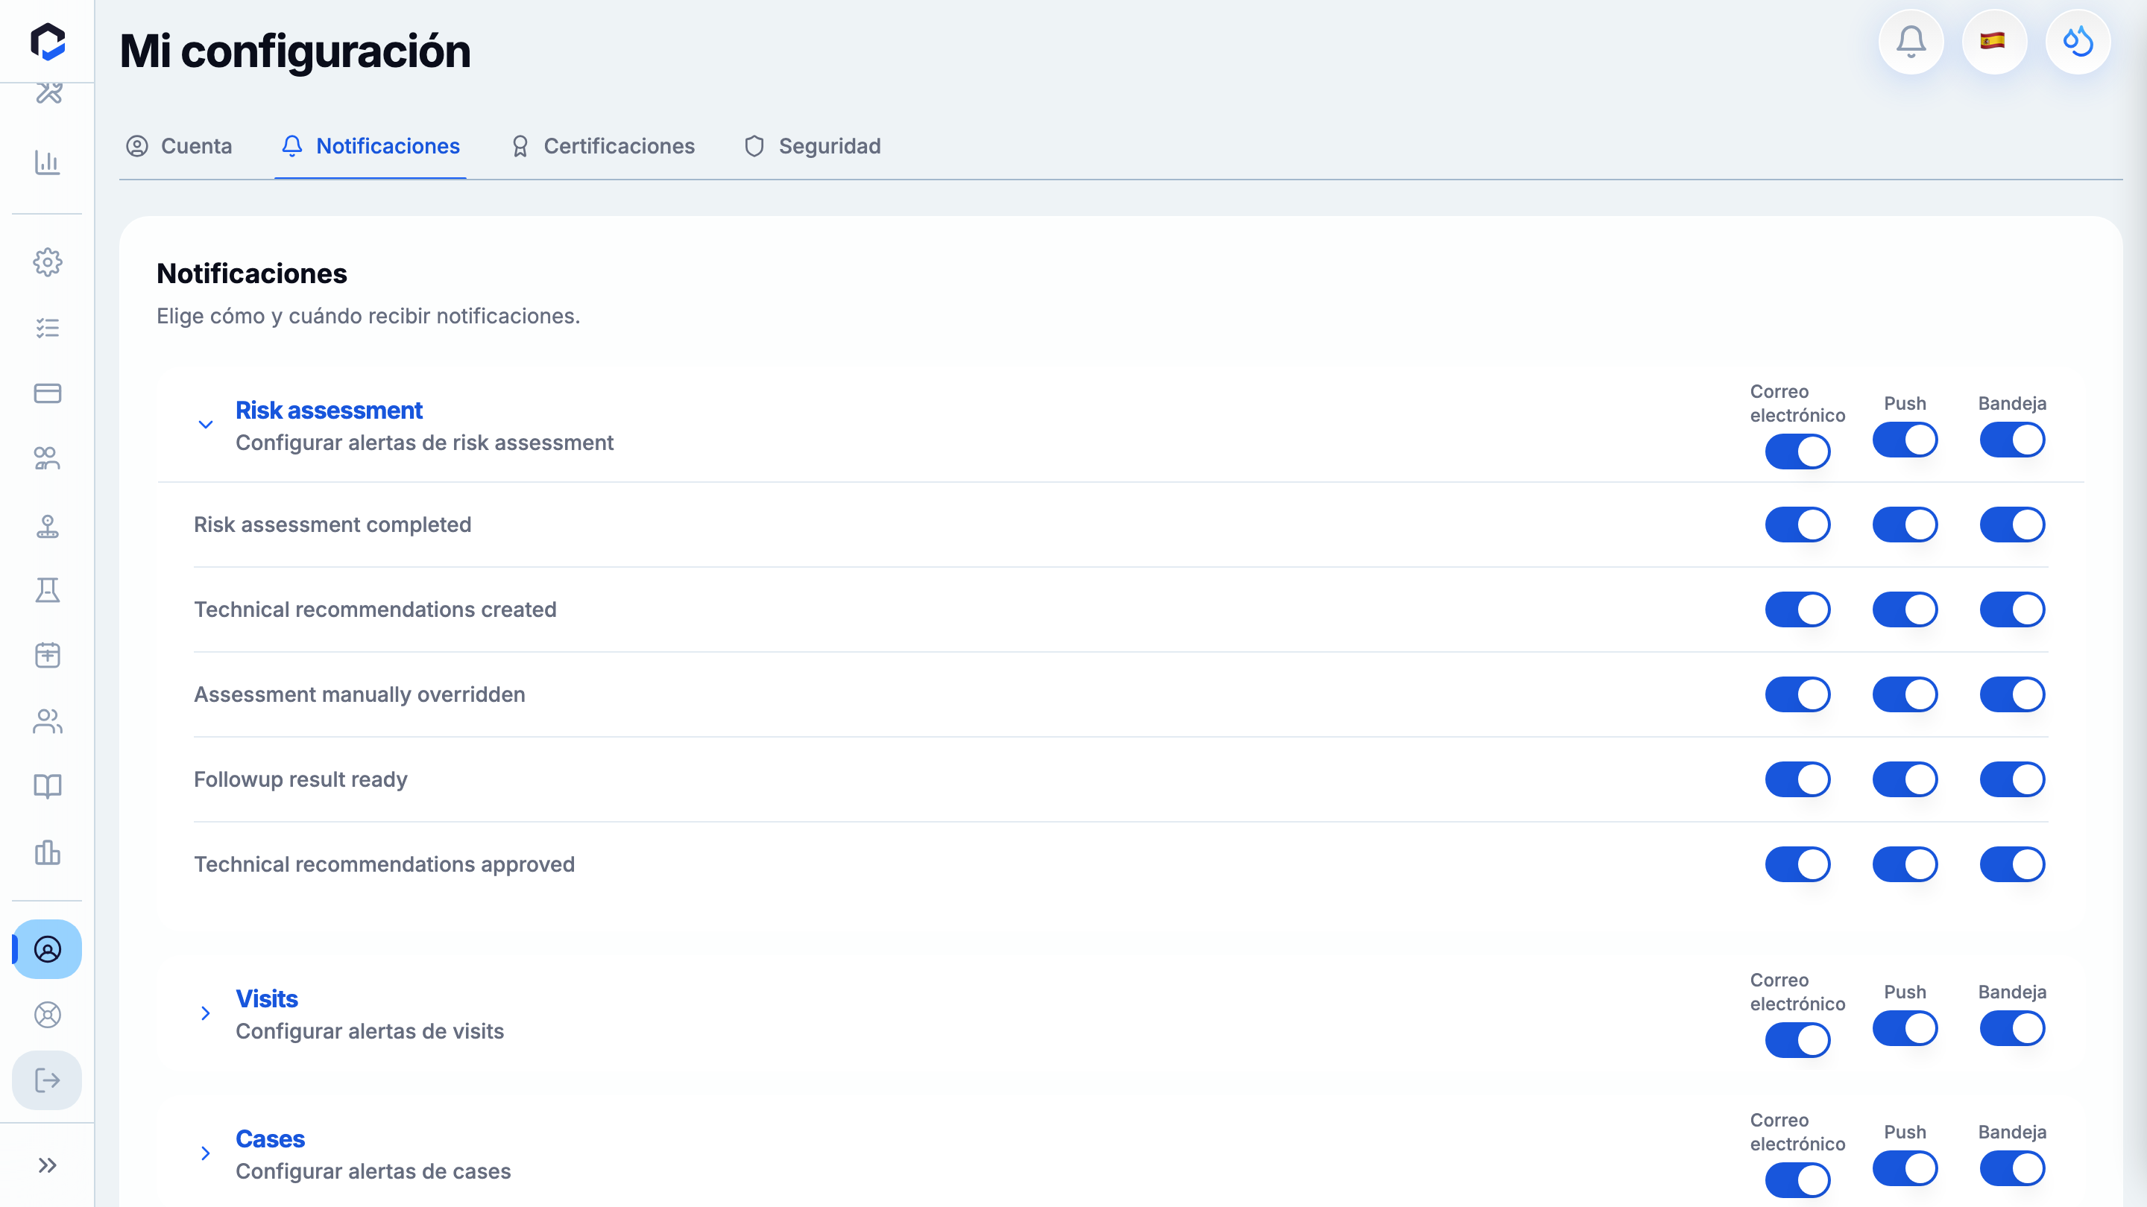Viewport: 2147px width, 1207px height.
Task: Open the checklist tasks sidebar icon
Action: [x=48, y=327]
